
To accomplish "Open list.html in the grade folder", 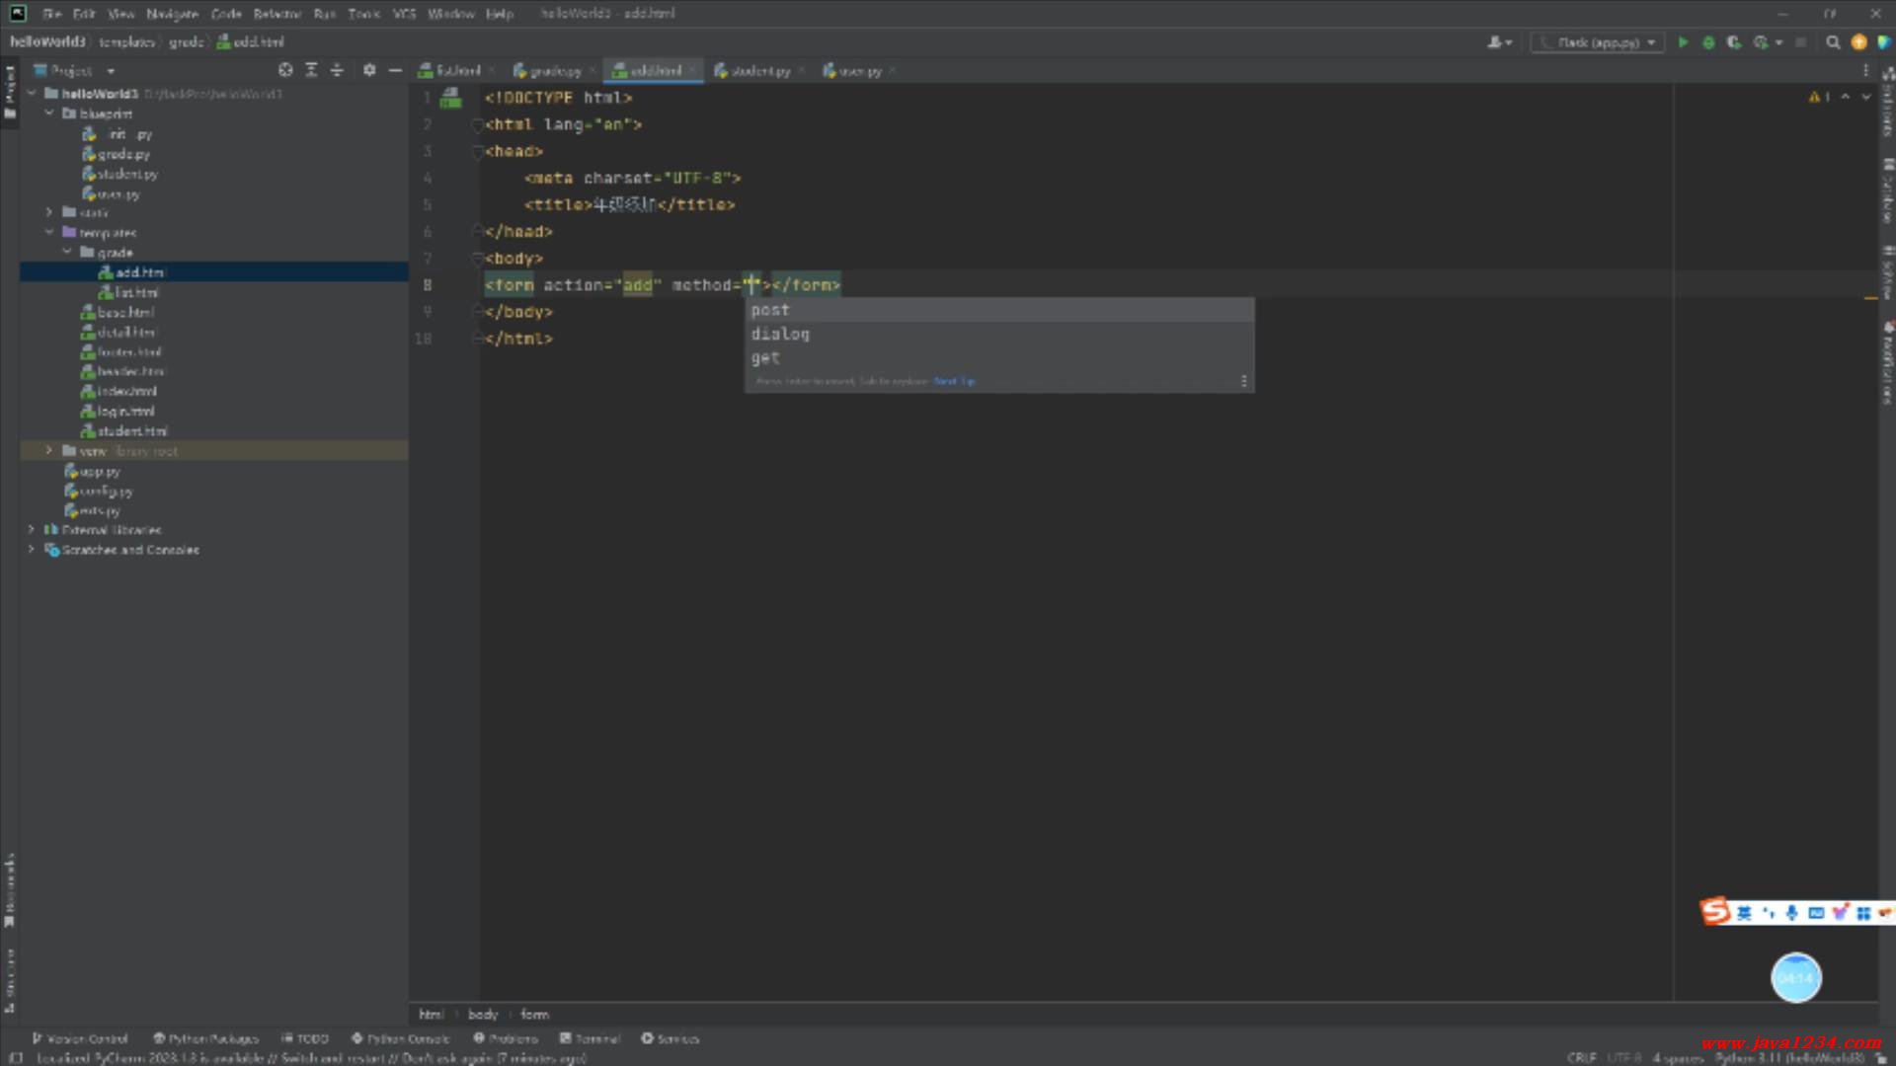I will pos(136,292).
